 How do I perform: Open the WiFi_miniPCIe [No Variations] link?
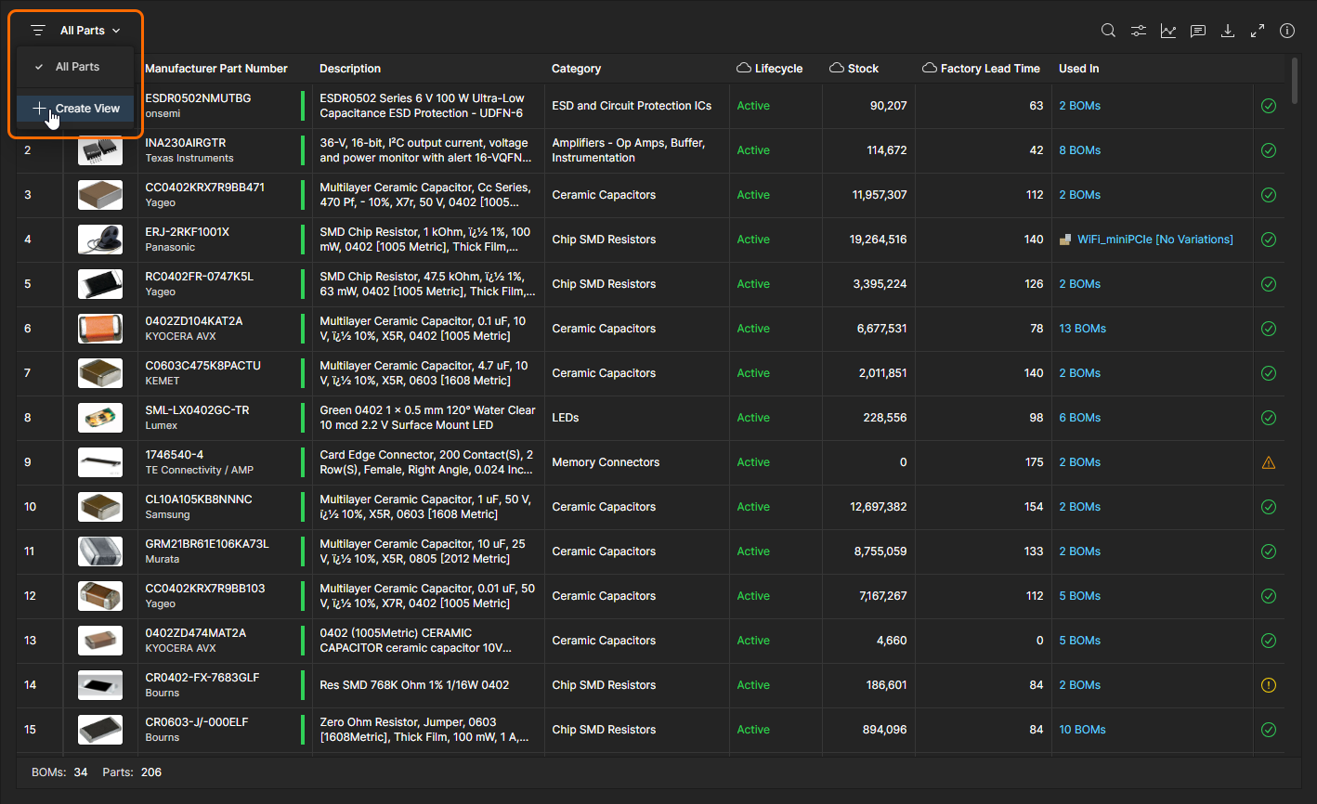[1154, 240]
